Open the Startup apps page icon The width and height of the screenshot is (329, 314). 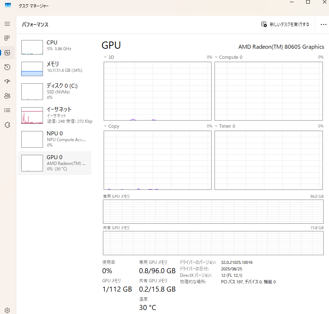click(7, 81)
